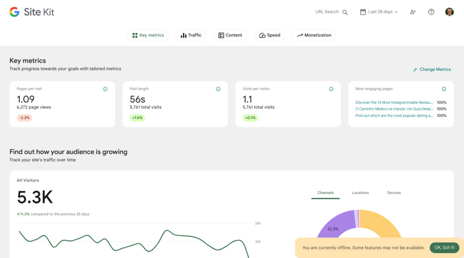Click the Change Metrics link

pyautogui.click(x=432, y=70)
